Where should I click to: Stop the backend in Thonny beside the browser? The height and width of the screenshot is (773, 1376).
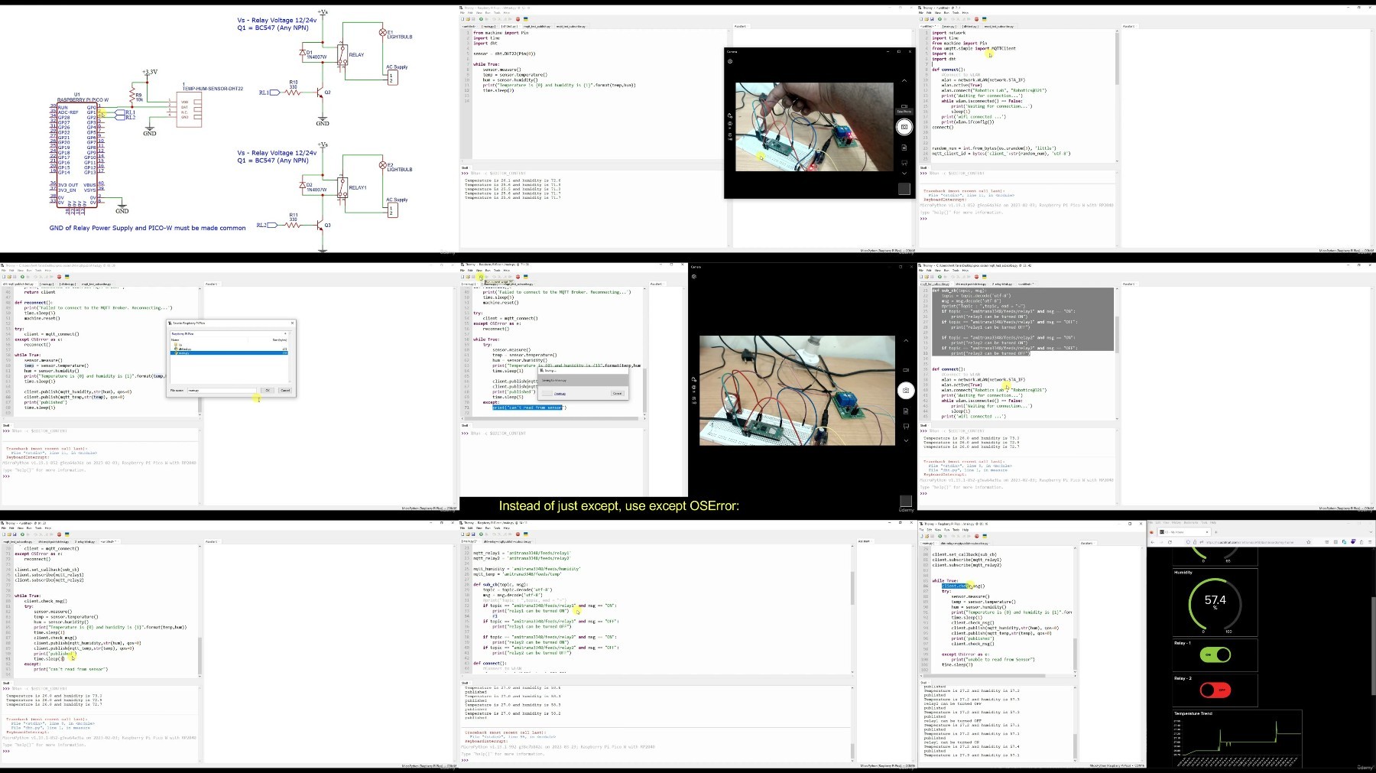point(977,534)
